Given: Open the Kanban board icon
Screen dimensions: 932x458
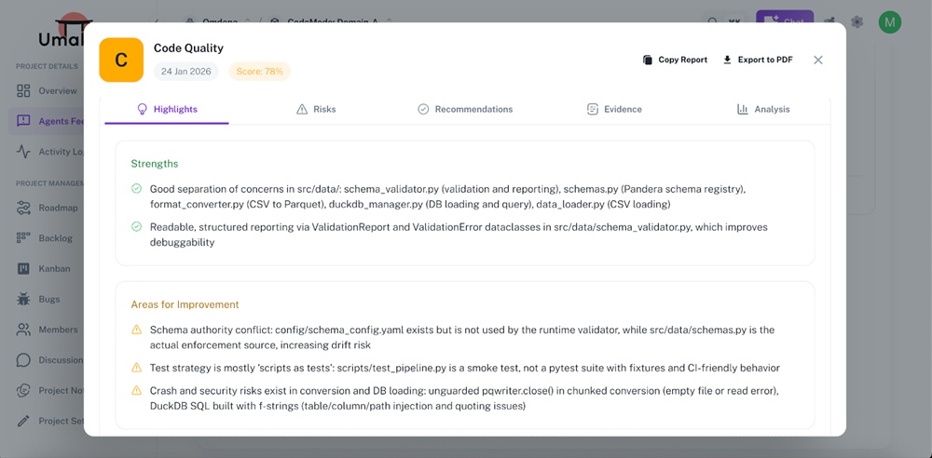Looking at the screenshot, I should pyautogui.click(x=23, y=269).
